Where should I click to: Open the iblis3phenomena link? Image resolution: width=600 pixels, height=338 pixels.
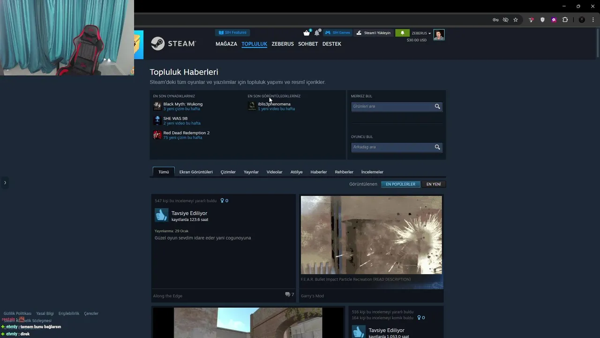click(x=274, y=104)
